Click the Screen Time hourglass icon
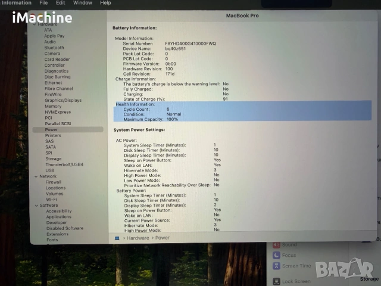 point(276,266)
